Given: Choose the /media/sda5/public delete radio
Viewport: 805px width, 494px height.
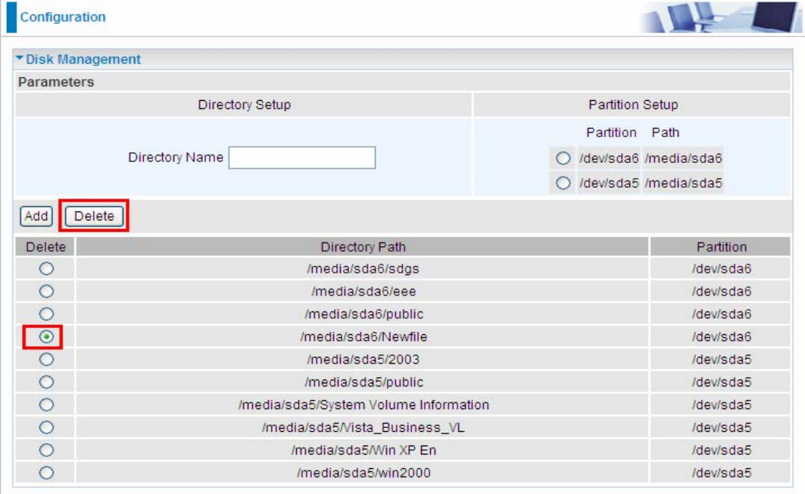Looking at the screenshot, I should (x=47, y=382).
